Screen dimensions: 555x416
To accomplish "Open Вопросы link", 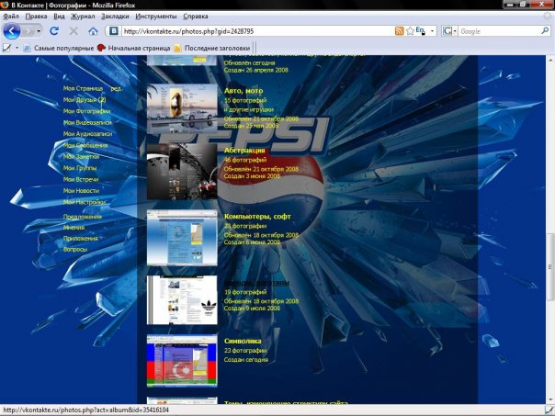I will (75, 250).
